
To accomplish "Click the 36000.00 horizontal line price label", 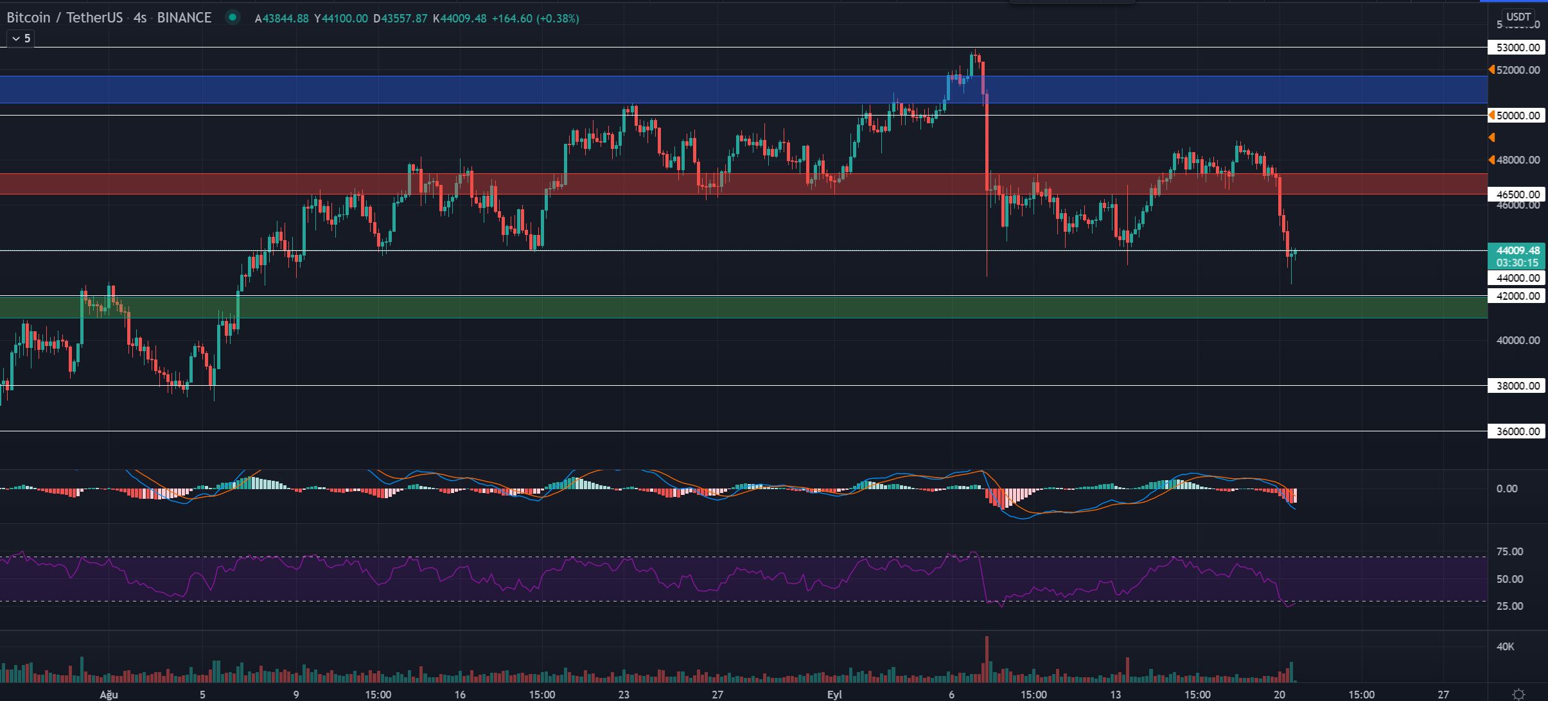I will (x=1517, y=431).
